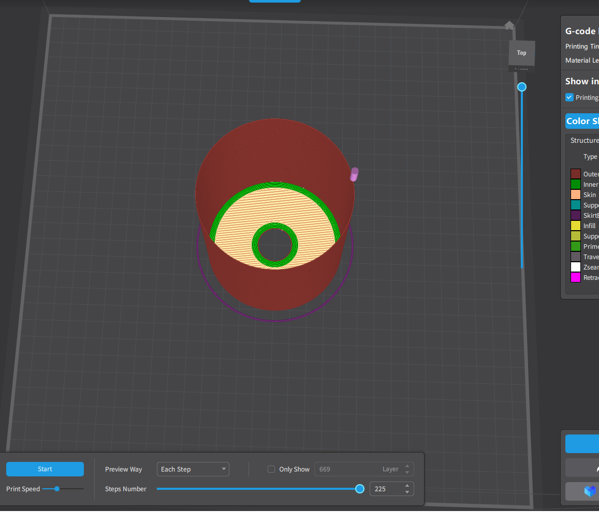Image resolution: width=599 pixels, height=525 pixels.
Task: Adjust the Print Speed slider handle
Action: click(x=57, y=489)
